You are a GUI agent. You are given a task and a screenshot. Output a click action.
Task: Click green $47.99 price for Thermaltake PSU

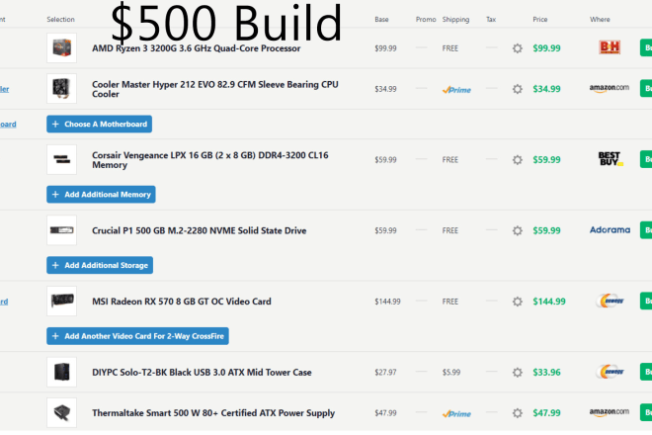coord(547,413)
